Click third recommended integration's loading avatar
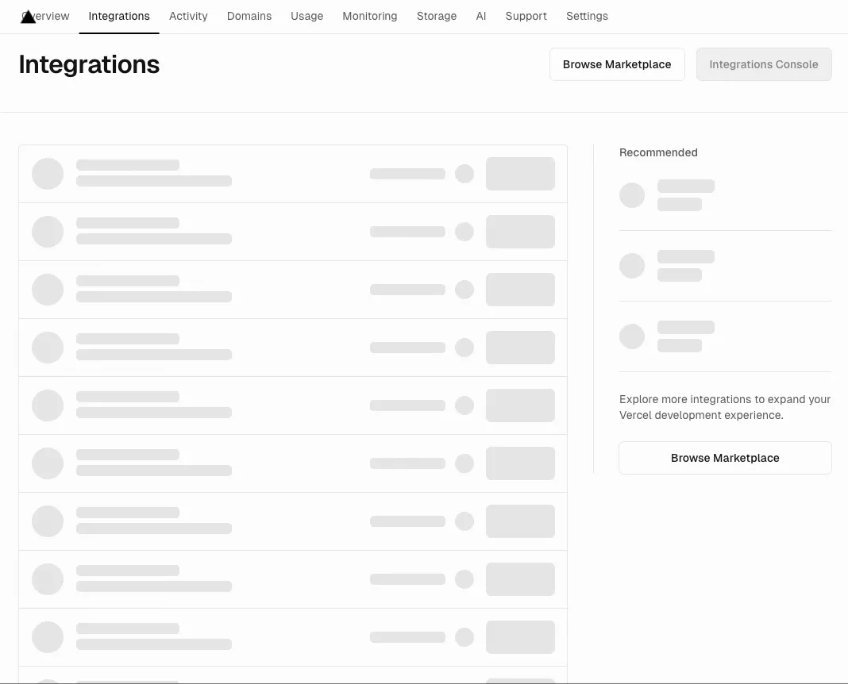The image size is (848, 684). (x=632, y=336)
